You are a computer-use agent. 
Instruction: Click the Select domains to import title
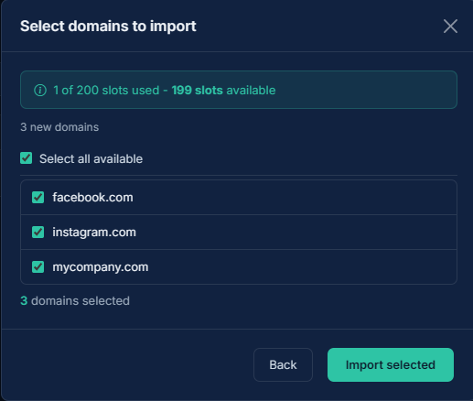pyautogui.click(x=108, y=27)
